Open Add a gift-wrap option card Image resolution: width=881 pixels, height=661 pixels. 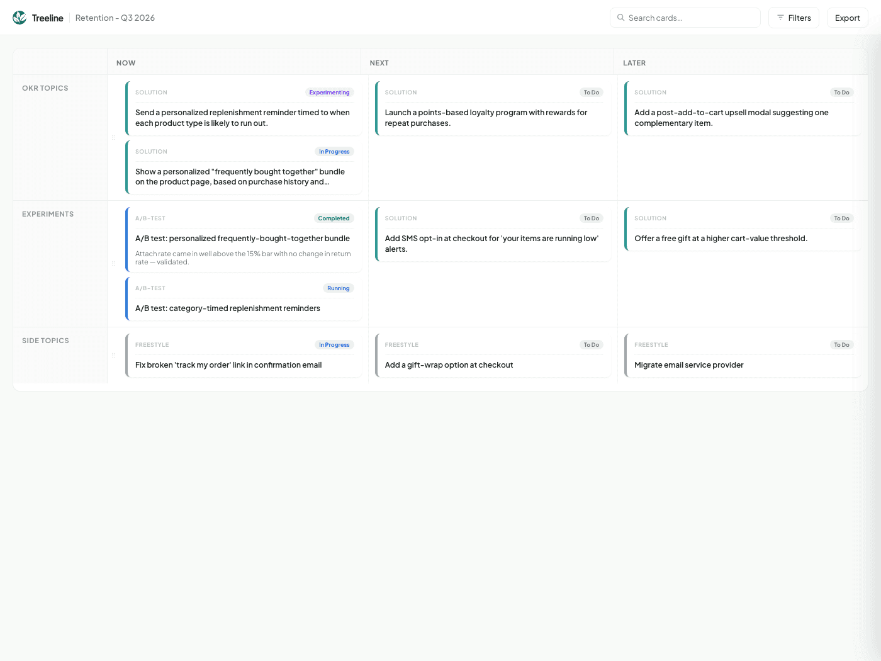coord(493,356)
